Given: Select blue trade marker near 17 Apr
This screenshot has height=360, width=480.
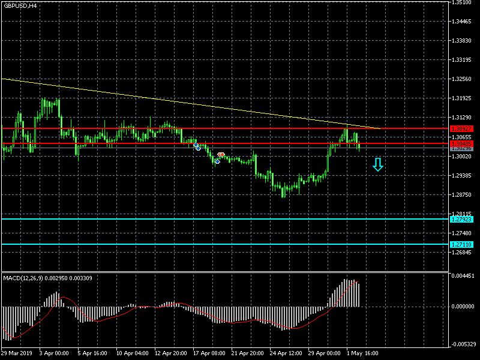Looking at the screenshot, I should coord(196,146).
